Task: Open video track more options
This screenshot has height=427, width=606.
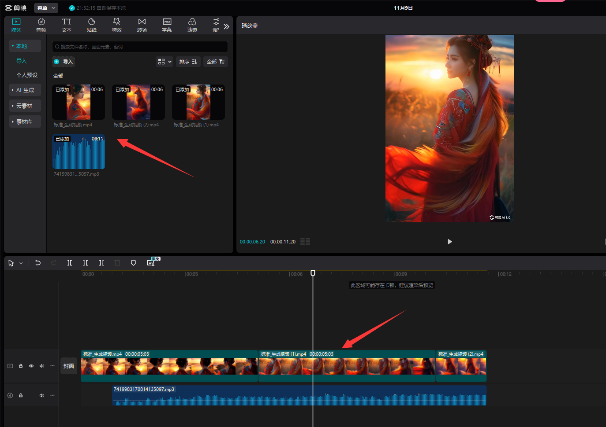Action: [52, 366]
